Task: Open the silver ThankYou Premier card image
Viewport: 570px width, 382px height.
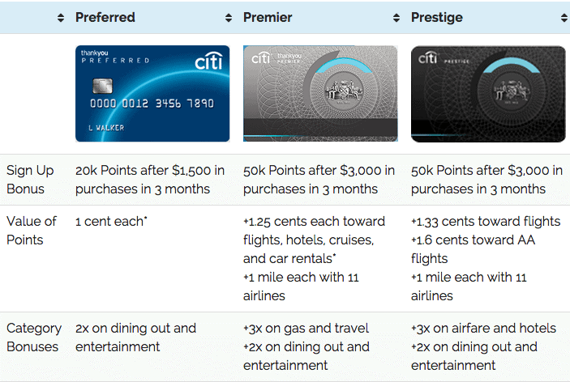Action: pyautogui.click(x=320, y=94)
